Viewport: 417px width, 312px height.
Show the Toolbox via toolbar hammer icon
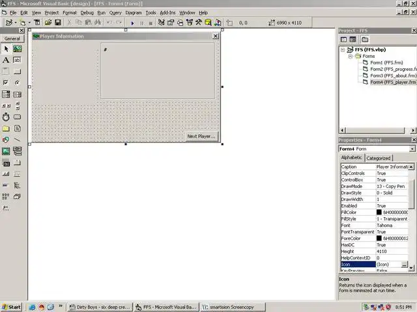pyautogui.click(x=199, y=23)
